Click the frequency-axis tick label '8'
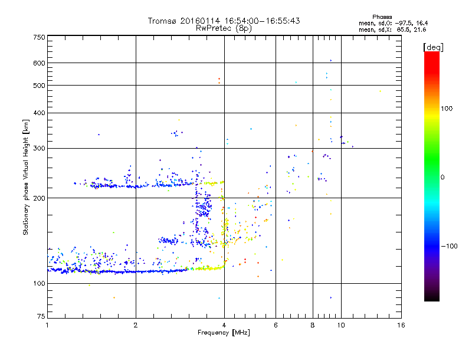The width and height of the screenshot is (472, 354). point(313,325)
